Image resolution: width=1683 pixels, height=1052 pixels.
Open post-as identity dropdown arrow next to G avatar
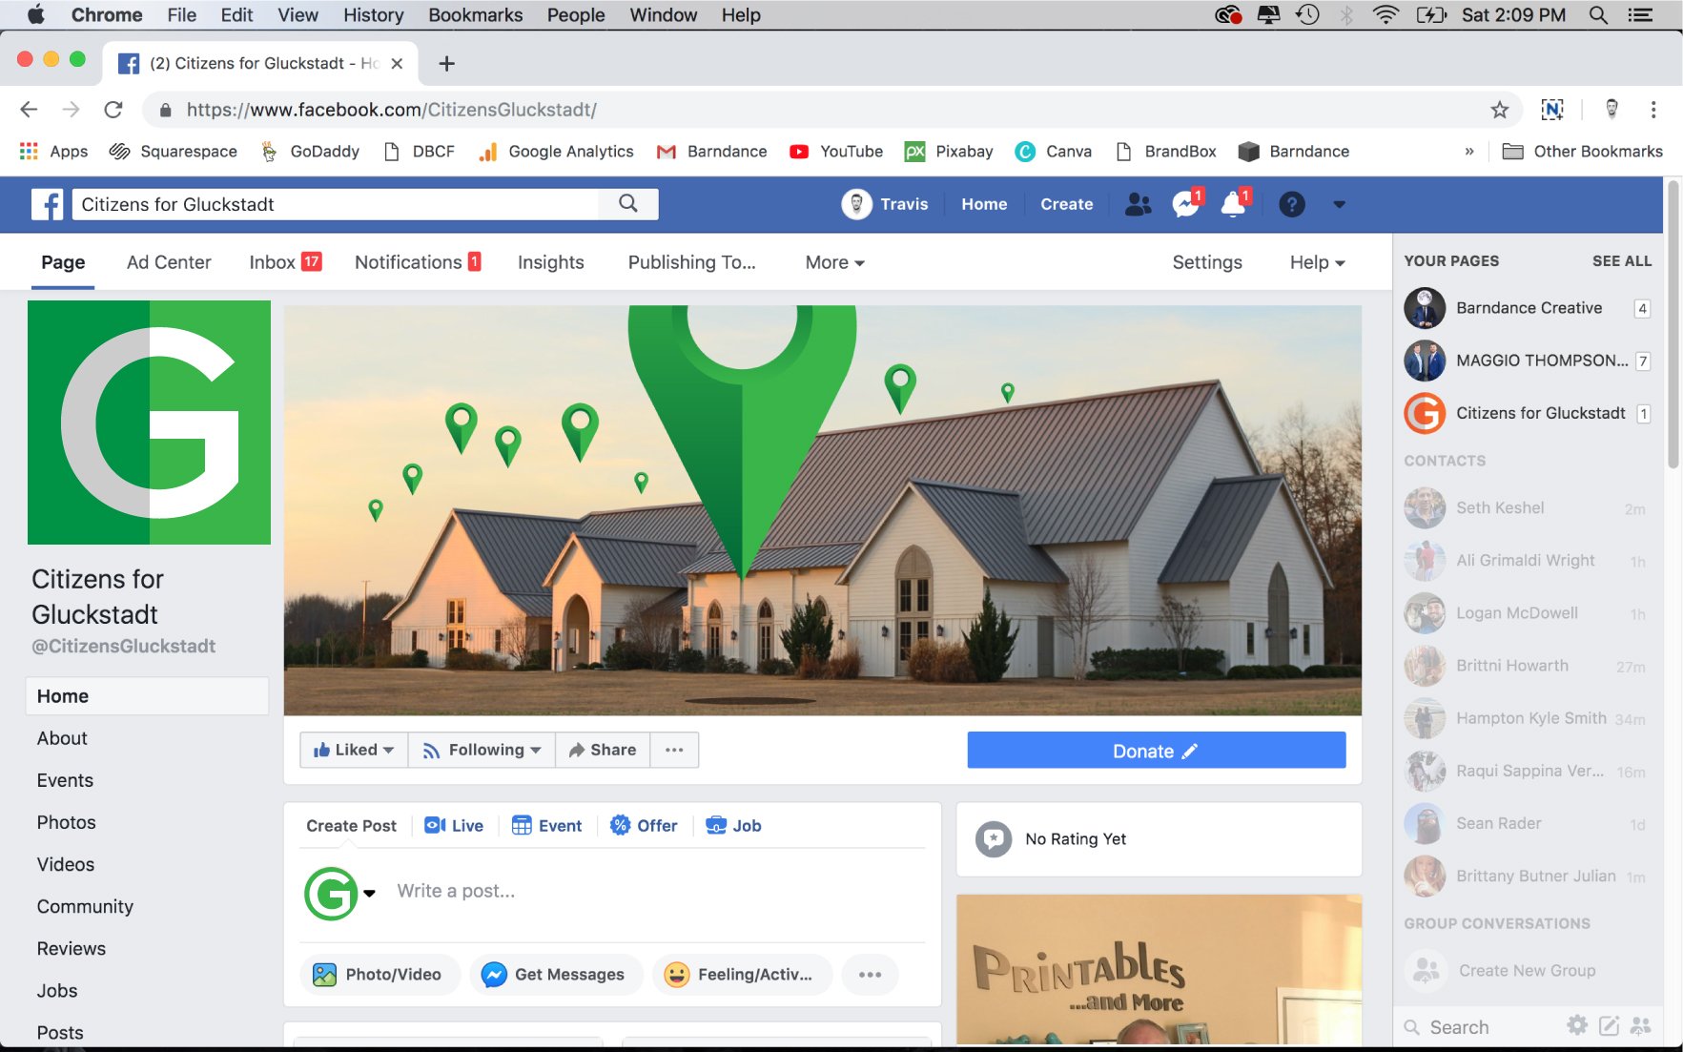369,893
